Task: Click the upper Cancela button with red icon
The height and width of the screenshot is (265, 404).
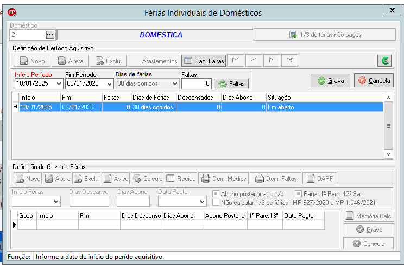Action: point(374,80)
